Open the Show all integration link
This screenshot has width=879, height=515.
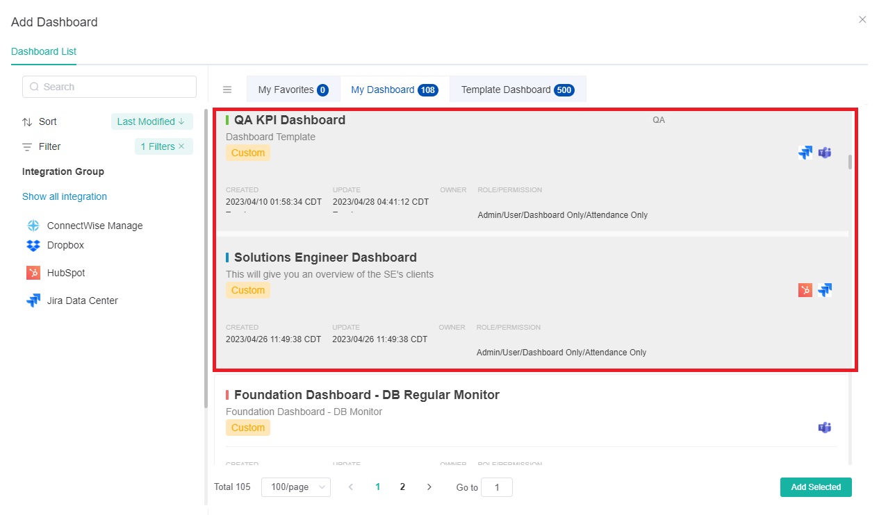click(64, 196)
